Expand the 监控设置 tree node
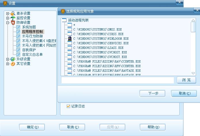The width and height of the screenshot is (200, 136). click(x=8, y=18)
